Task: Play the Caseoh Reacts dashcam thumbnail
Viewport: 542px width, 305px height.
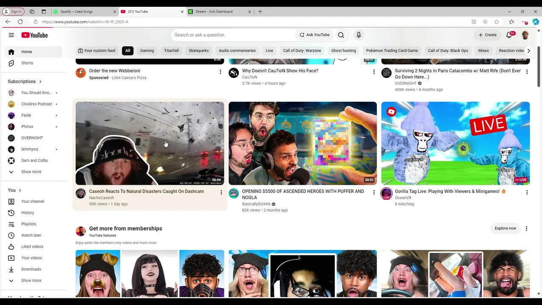Action: (150, 143)
